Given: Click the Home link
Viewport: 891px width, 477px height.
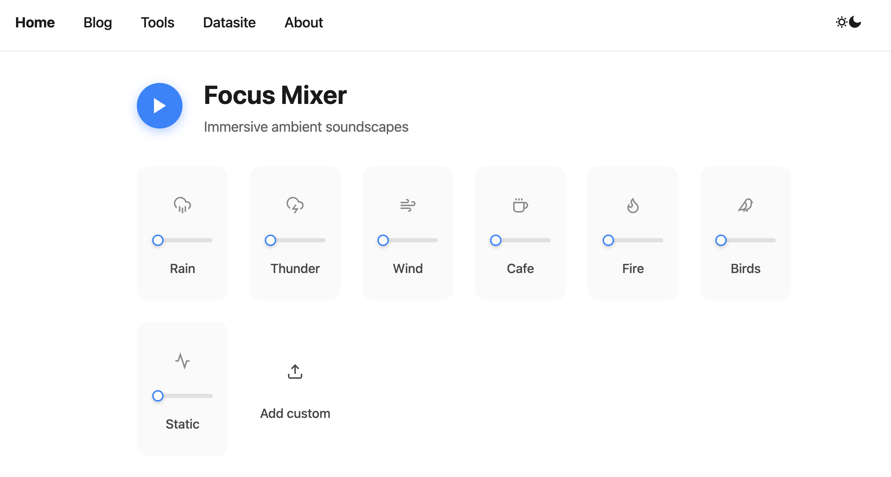Looking at the screenshot, I should point(35,22).
